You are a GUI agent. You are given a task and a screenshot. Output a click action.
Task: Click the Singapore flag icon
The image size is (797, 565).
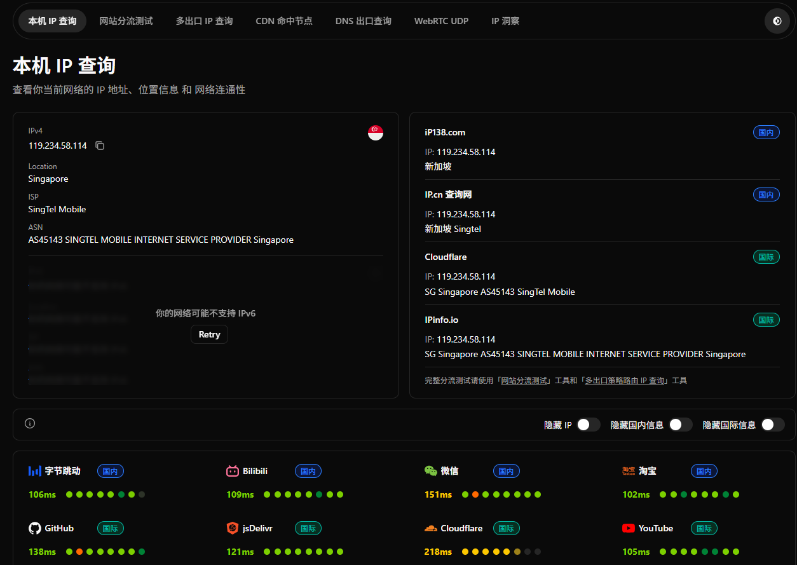[x=376, y=133]
